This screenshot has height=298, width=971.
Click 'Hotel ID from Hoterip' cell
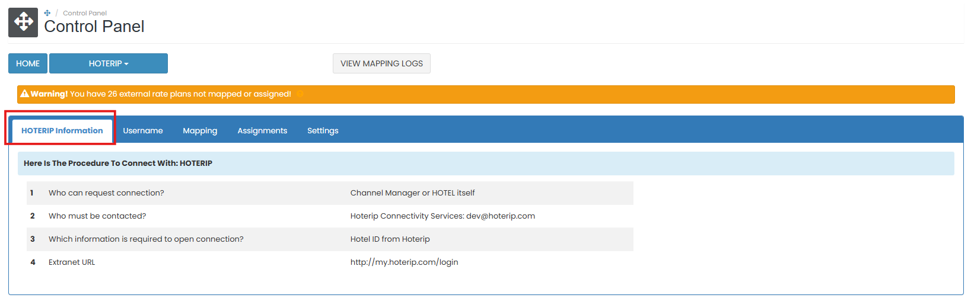tap(390, 239)
